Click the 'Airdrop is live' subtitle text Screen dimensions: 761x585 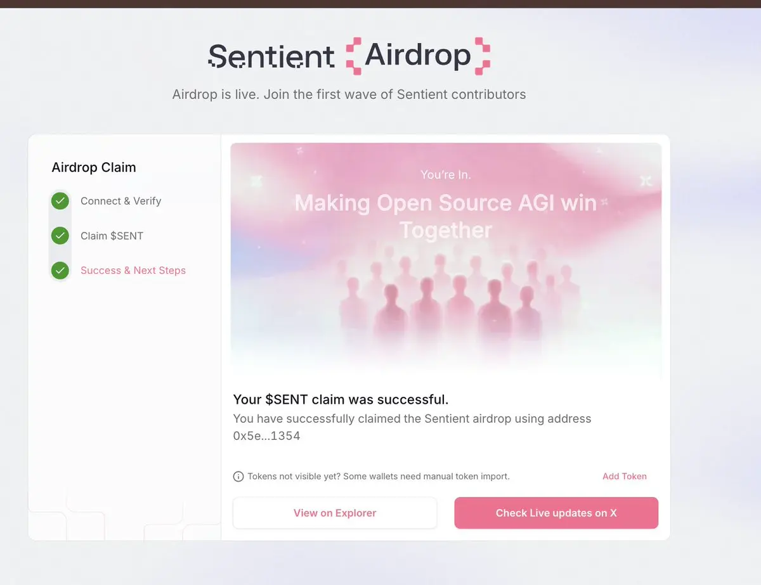click(349, 94)
